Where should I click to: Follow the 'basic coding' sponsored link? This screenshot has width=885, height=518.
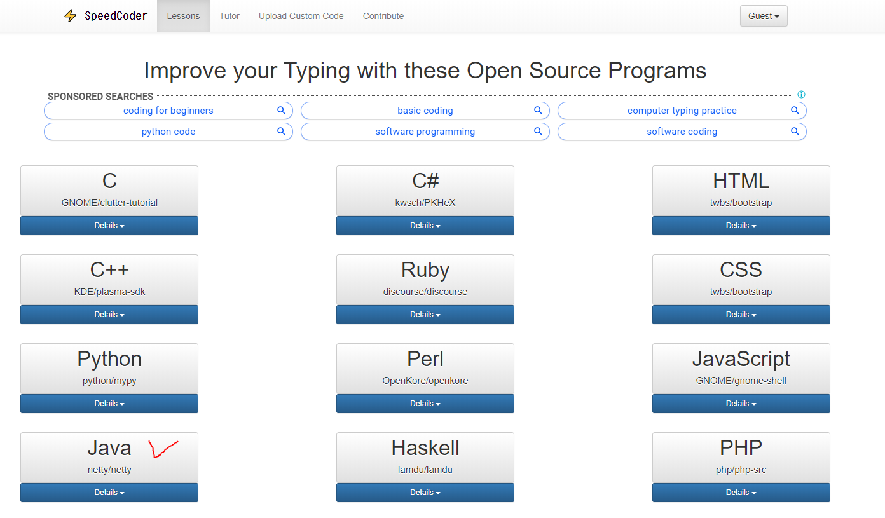pyautogui.click(x=425, y=111)
